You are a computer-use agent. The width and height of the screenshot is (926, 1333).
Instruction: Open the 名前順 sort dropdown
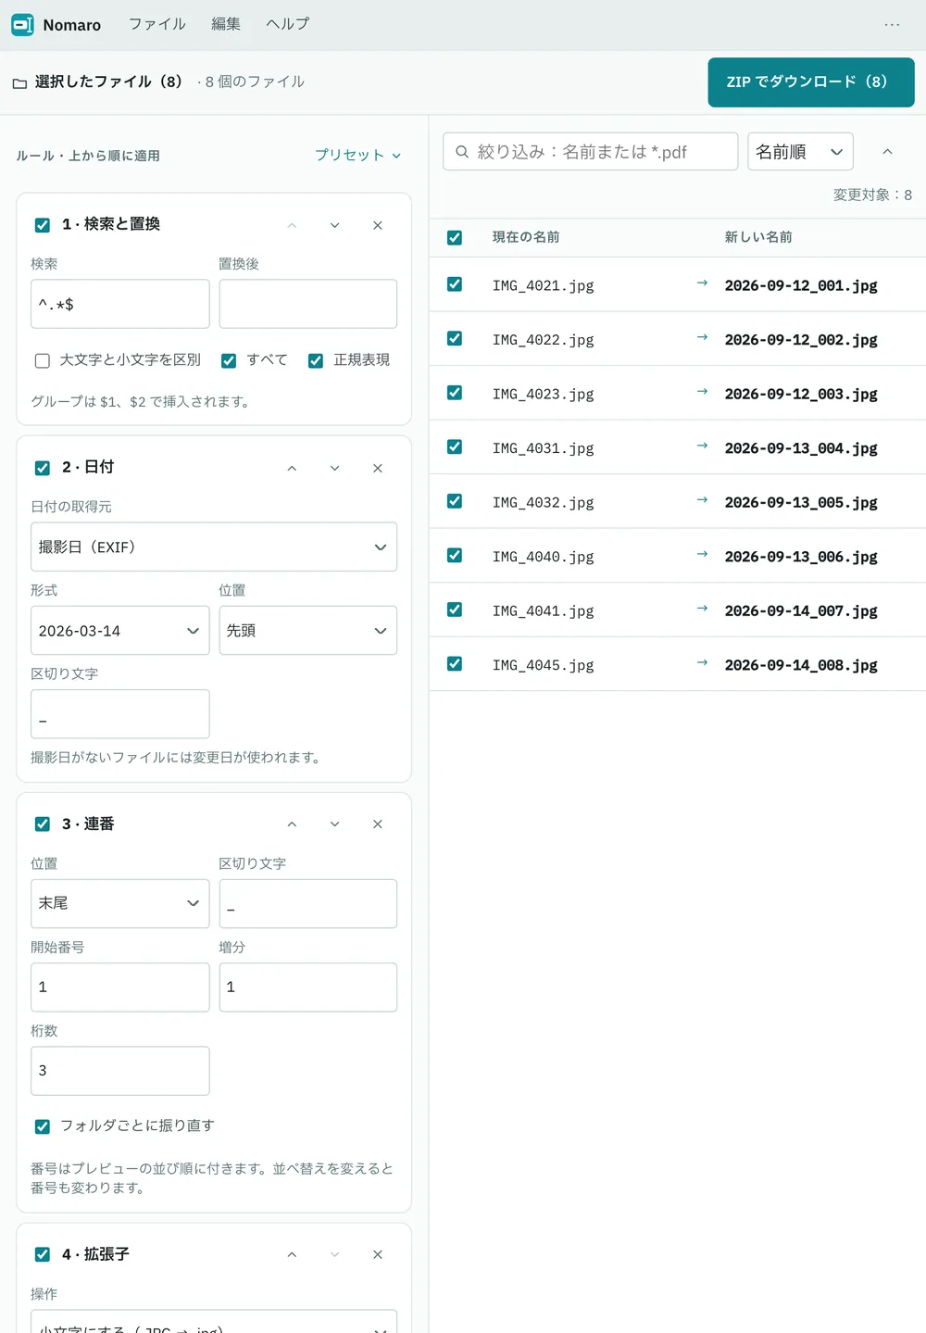tap(800, 152)
